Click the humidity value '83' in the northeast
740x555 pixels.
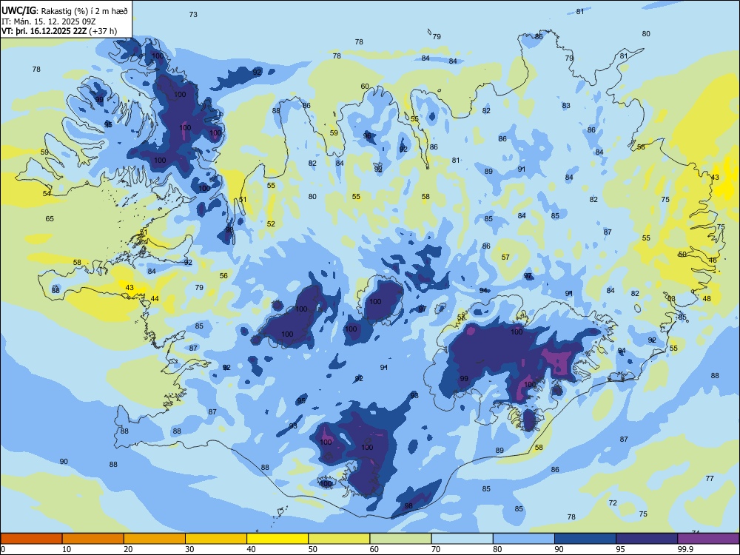click(566, 106)
